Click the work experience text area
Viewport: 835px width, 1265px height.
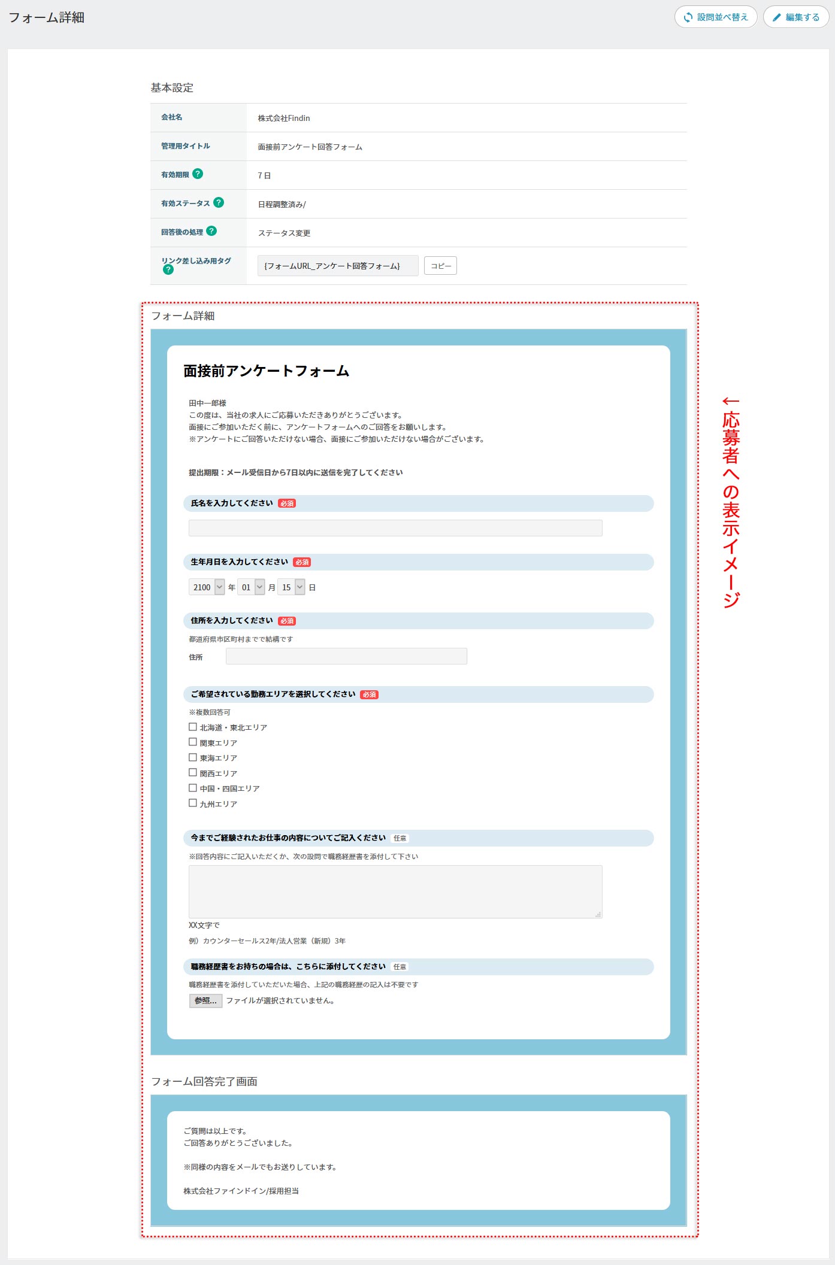[x=395, y=891]
